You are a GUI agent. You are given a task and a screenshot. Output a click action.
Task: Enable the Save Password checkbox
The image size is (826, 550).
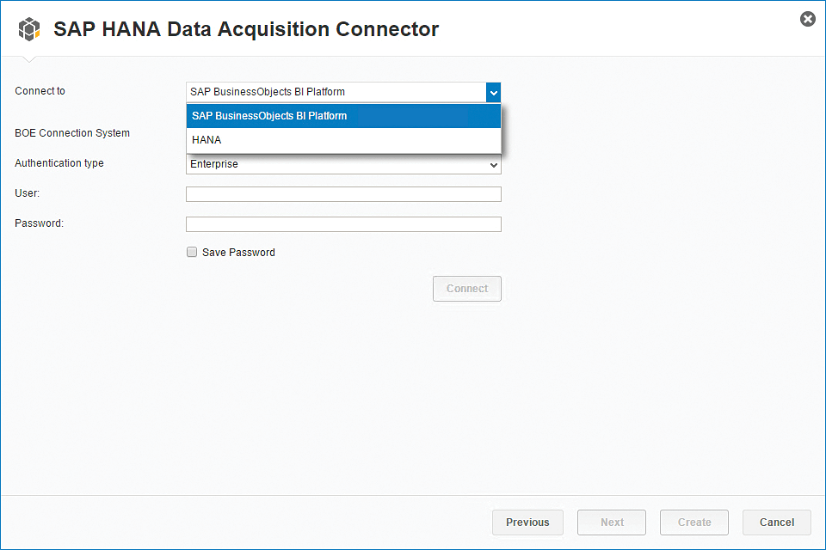192,253
